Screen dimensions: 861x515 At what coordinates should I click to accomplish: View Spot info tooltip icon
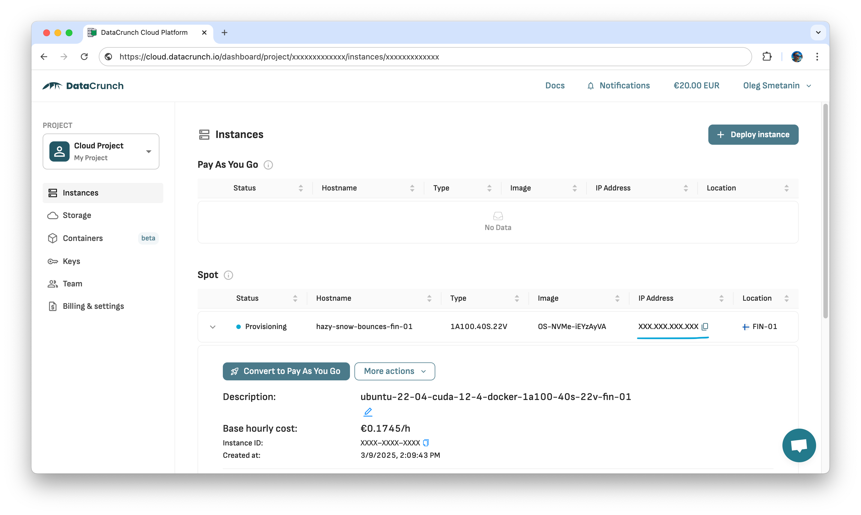(x=228, y=275)
